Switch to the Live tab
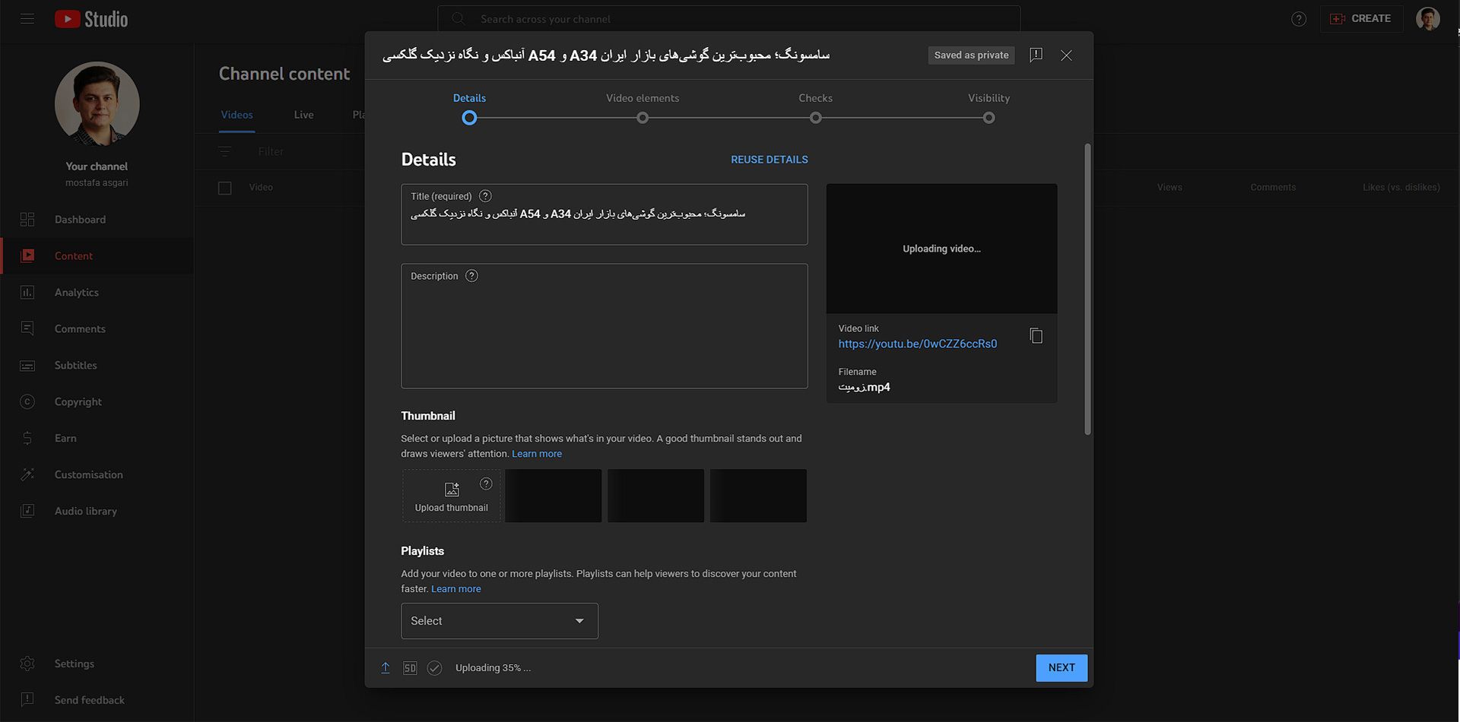1460x722 pixels. pos(303,115)
